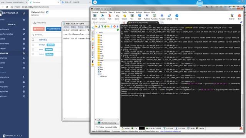Click the Games toolbar icon
The height and width of the screenshot is (138, 246).
pos(117,17)
